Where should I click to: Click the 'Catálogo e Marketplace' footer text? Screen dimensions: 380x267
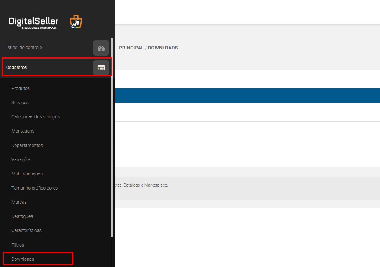[x=146, y=185]
